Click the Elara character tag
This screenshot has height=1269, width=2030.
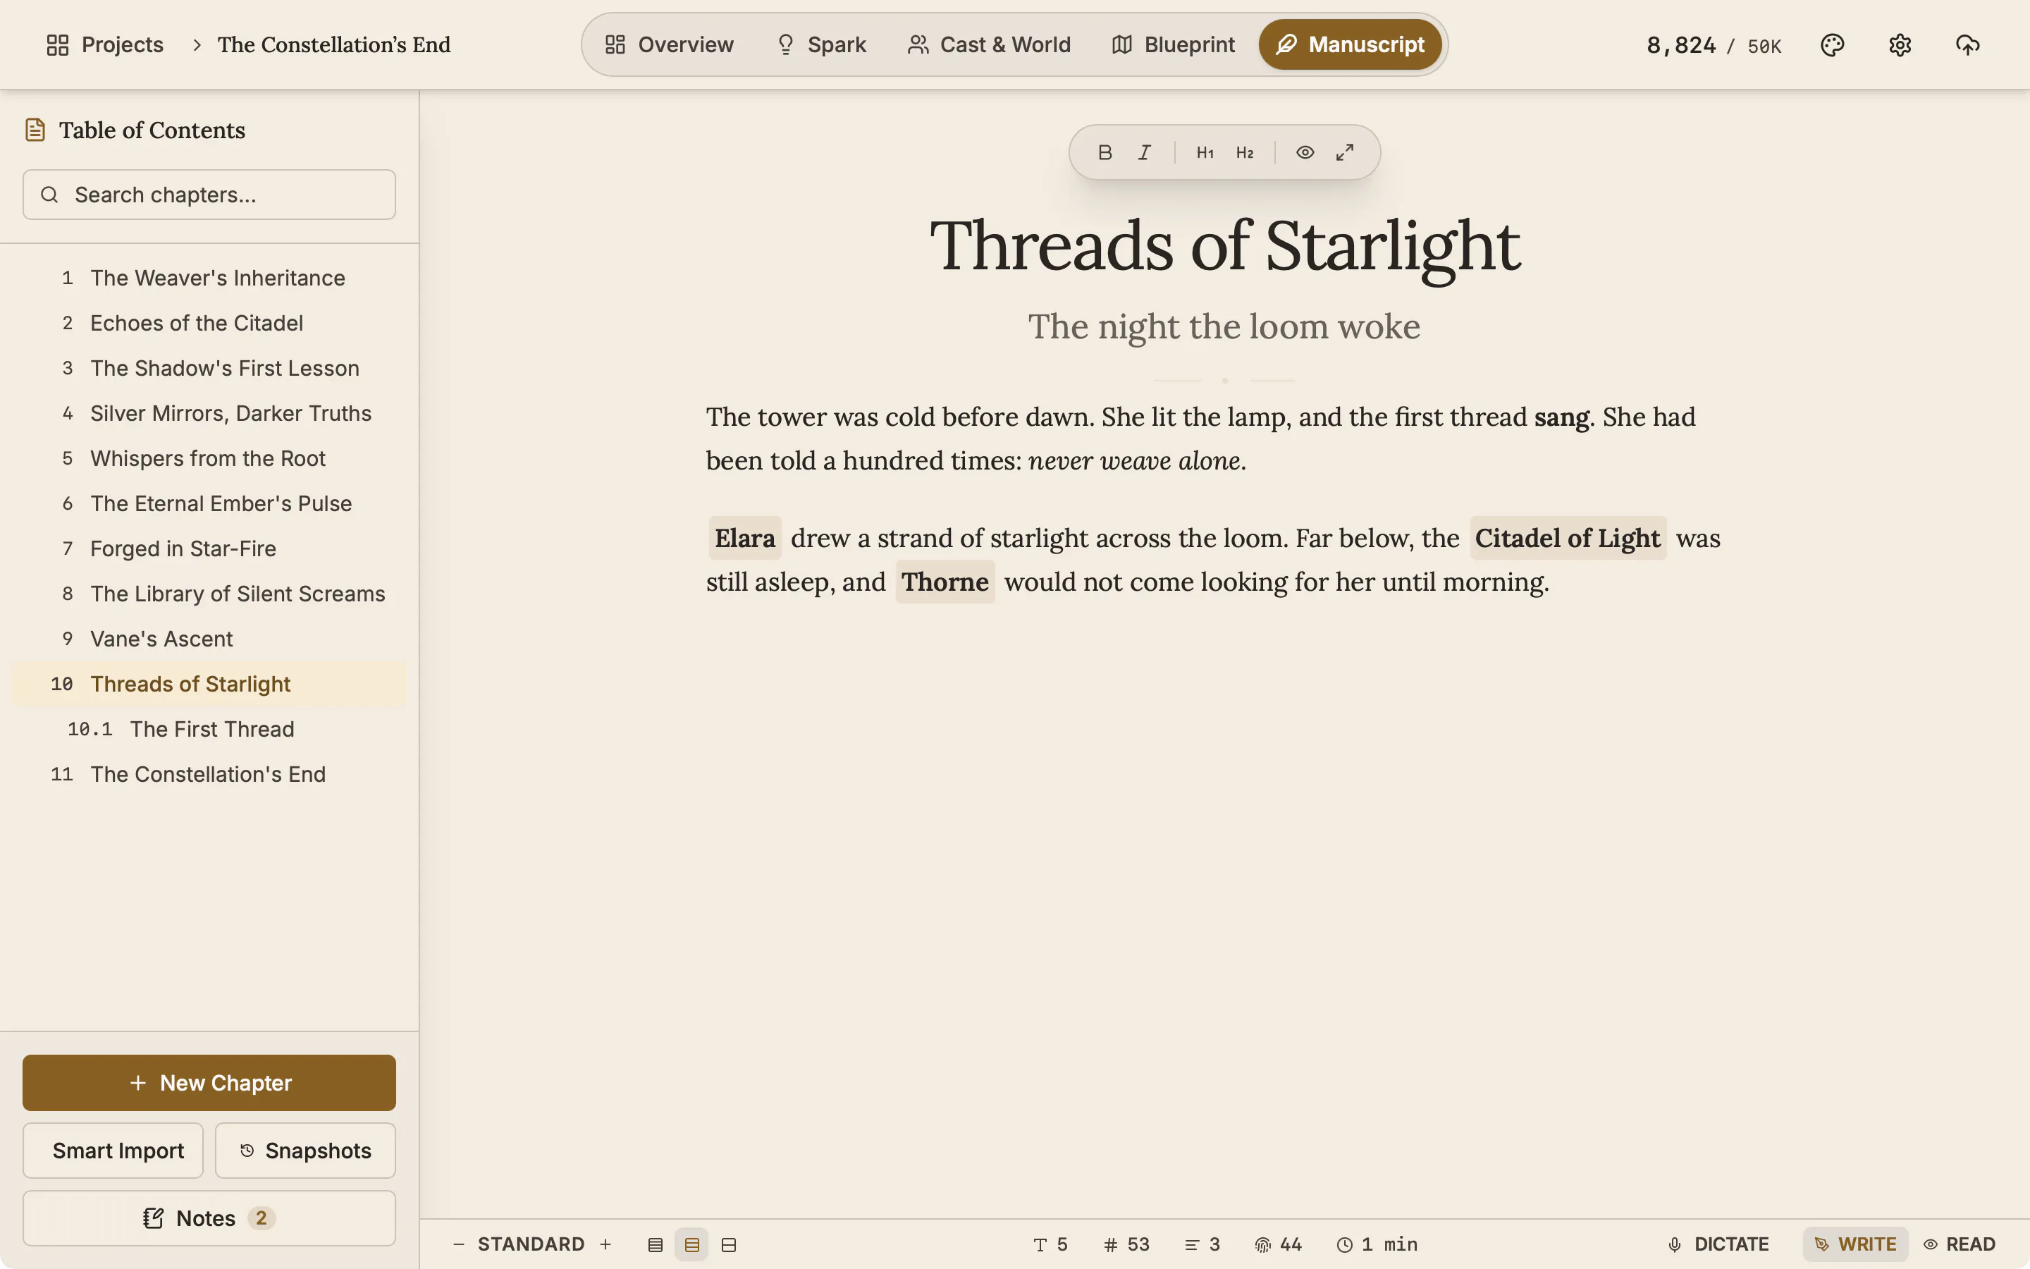[745, 538]
